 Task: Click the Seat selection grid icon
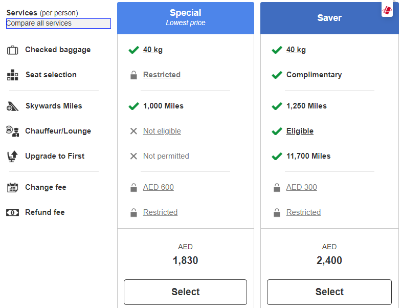[x=12, y=75]
